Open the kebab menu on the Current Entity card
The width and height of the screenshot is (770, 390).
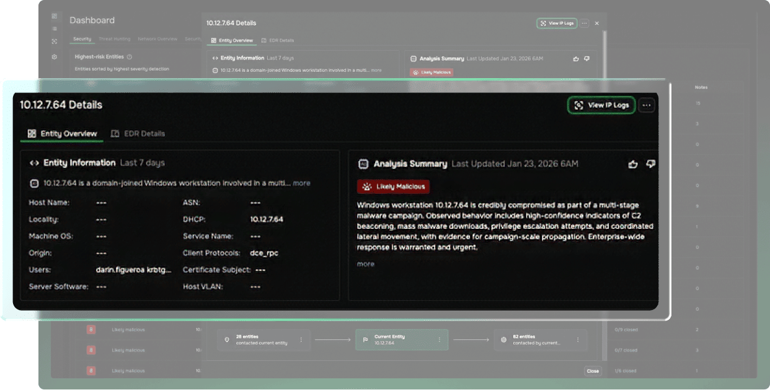[440, 340]
